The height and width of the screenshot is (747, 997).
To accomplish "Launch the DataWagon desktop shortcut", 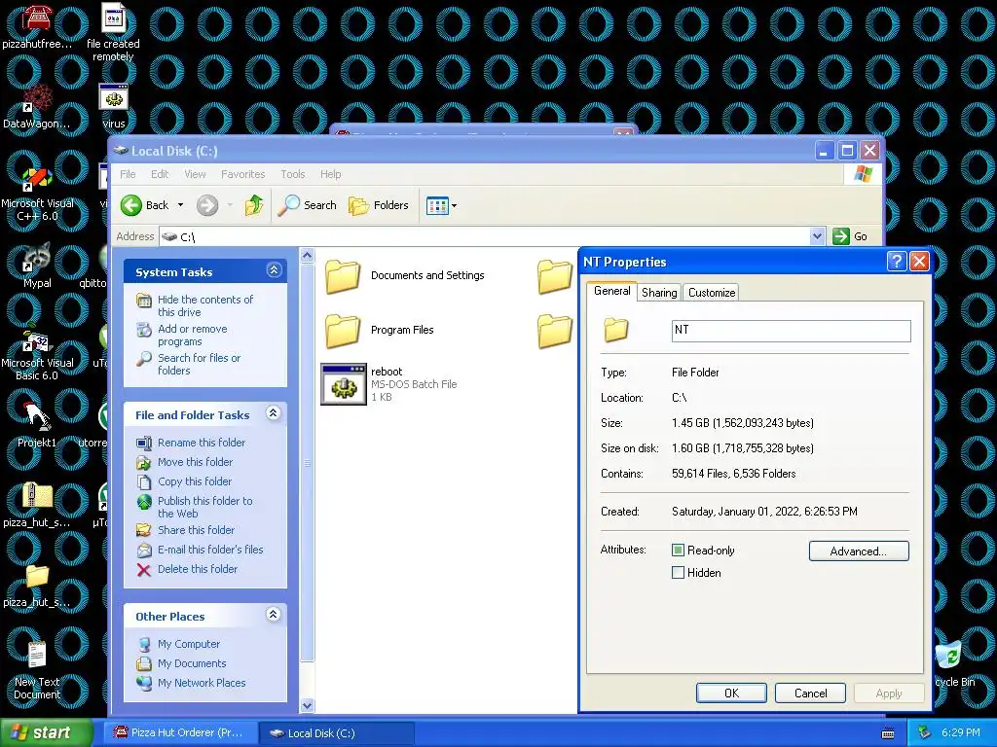I will [37, 107].
